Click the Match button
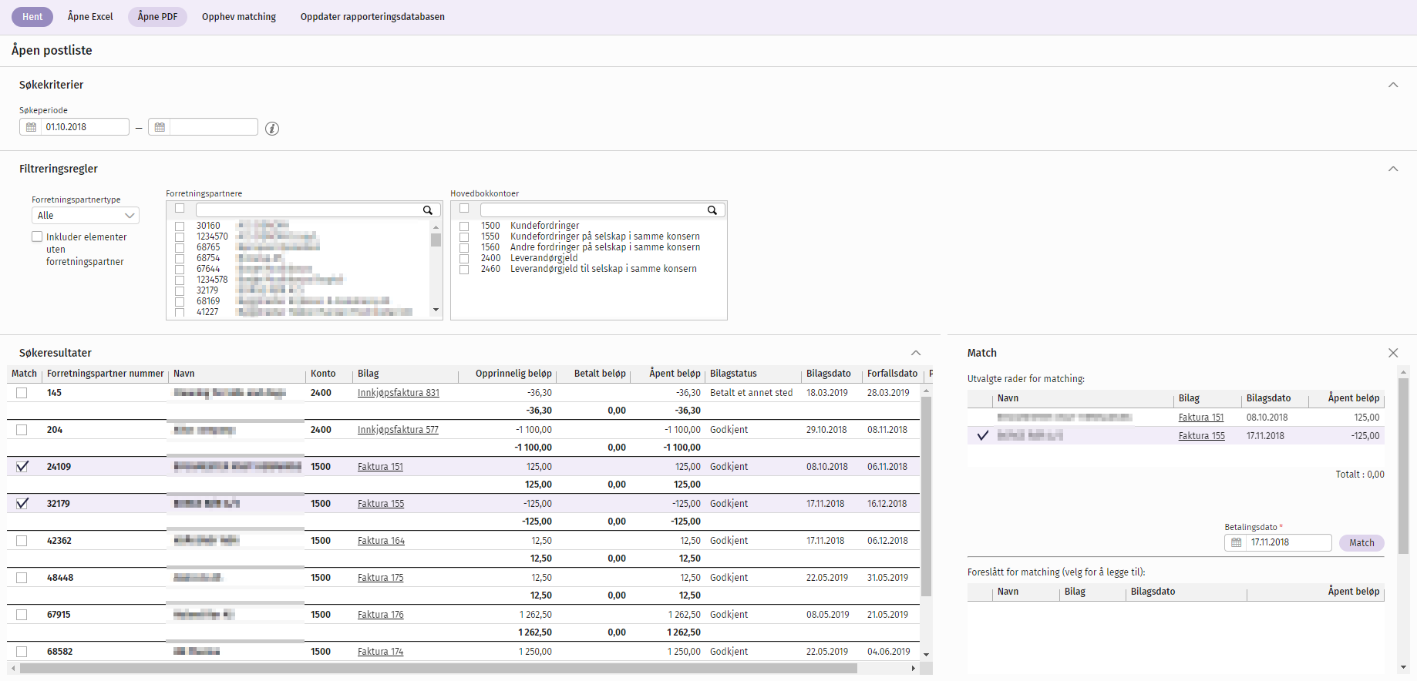 coord(1361,543)
